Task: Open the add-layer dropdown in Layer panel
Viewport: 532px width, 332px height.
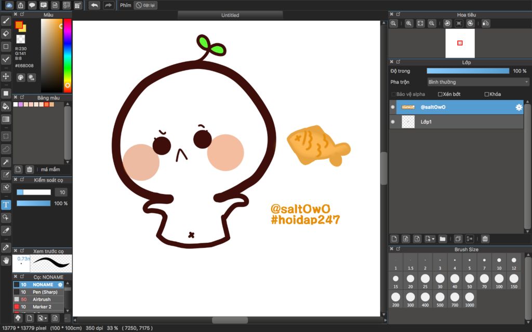Action: pyautogui.click(x=430, y=239)
